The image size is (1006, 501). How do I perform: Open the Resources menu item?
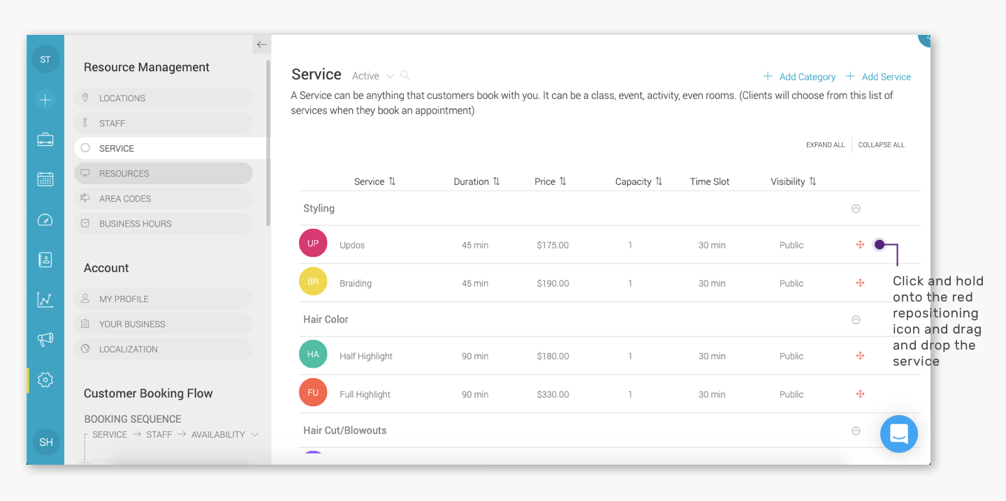163,174
